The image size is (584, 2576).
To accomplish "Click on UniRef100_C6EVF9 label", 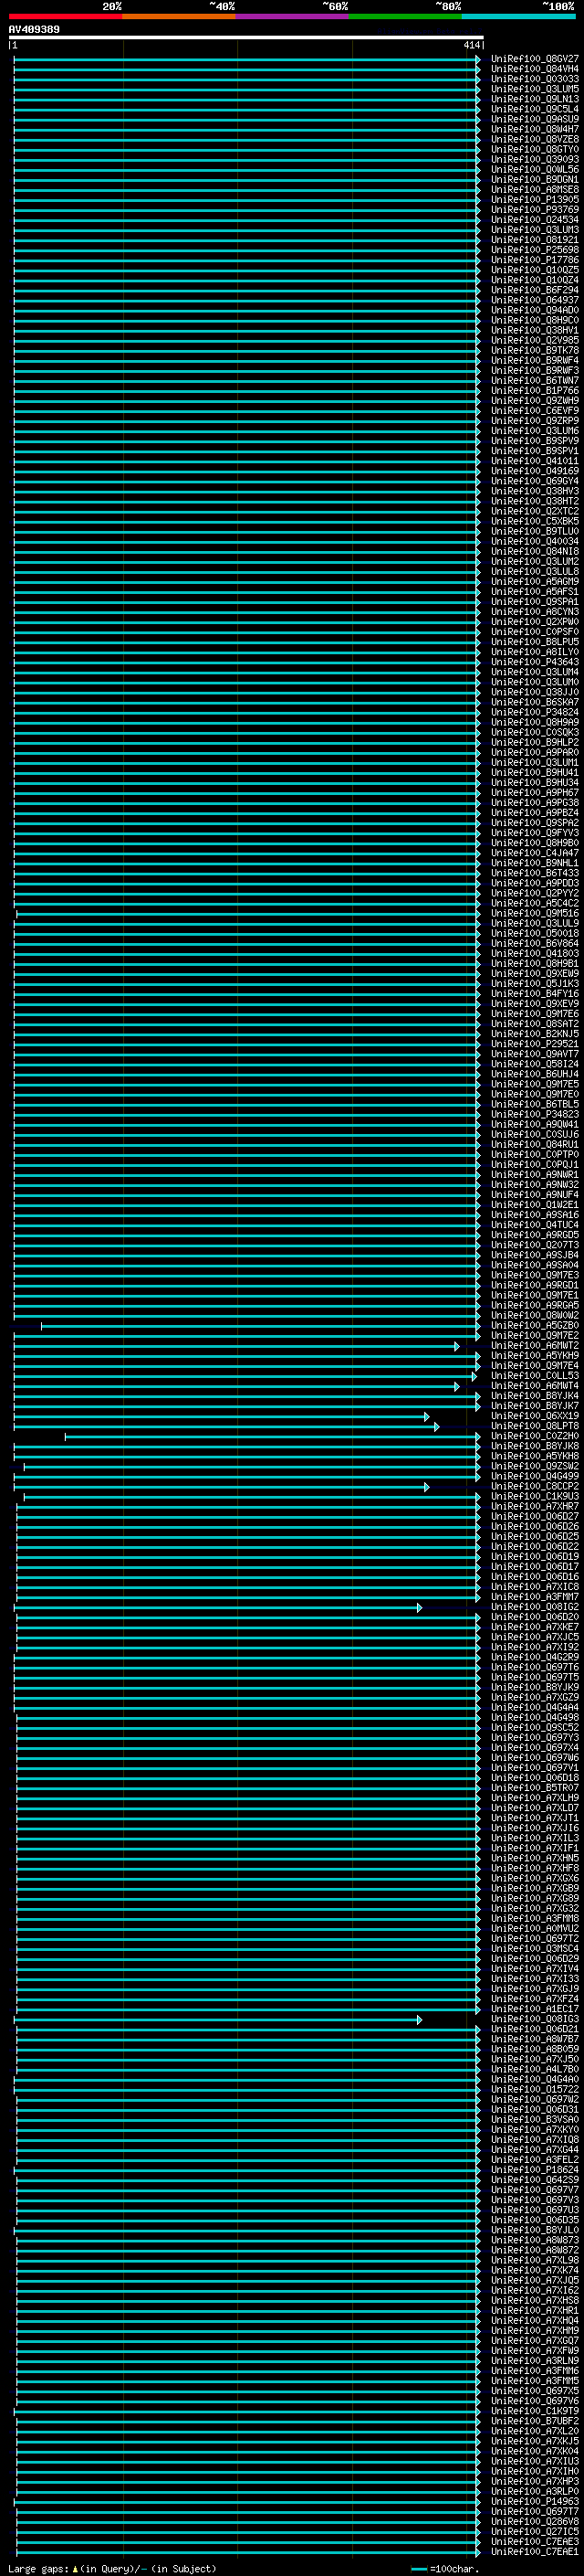I will coord(534,411).
